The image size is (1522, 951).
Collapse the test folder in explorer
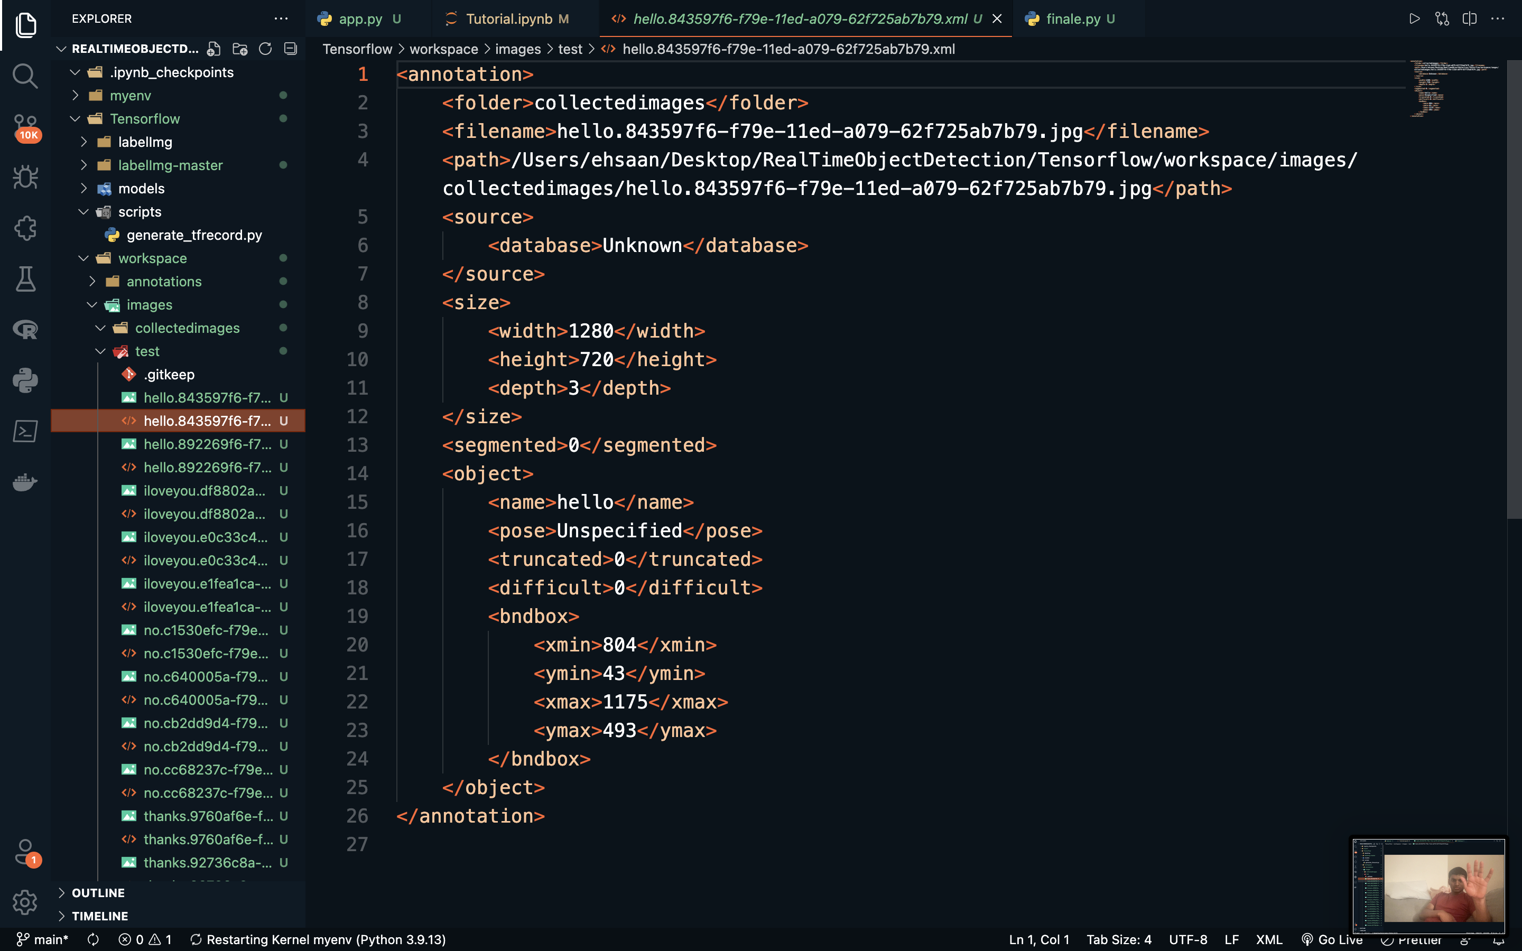[x=100, y=351]
